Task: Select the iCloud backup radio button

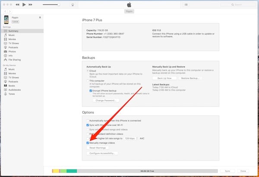Action: click(x=88, y=71)
